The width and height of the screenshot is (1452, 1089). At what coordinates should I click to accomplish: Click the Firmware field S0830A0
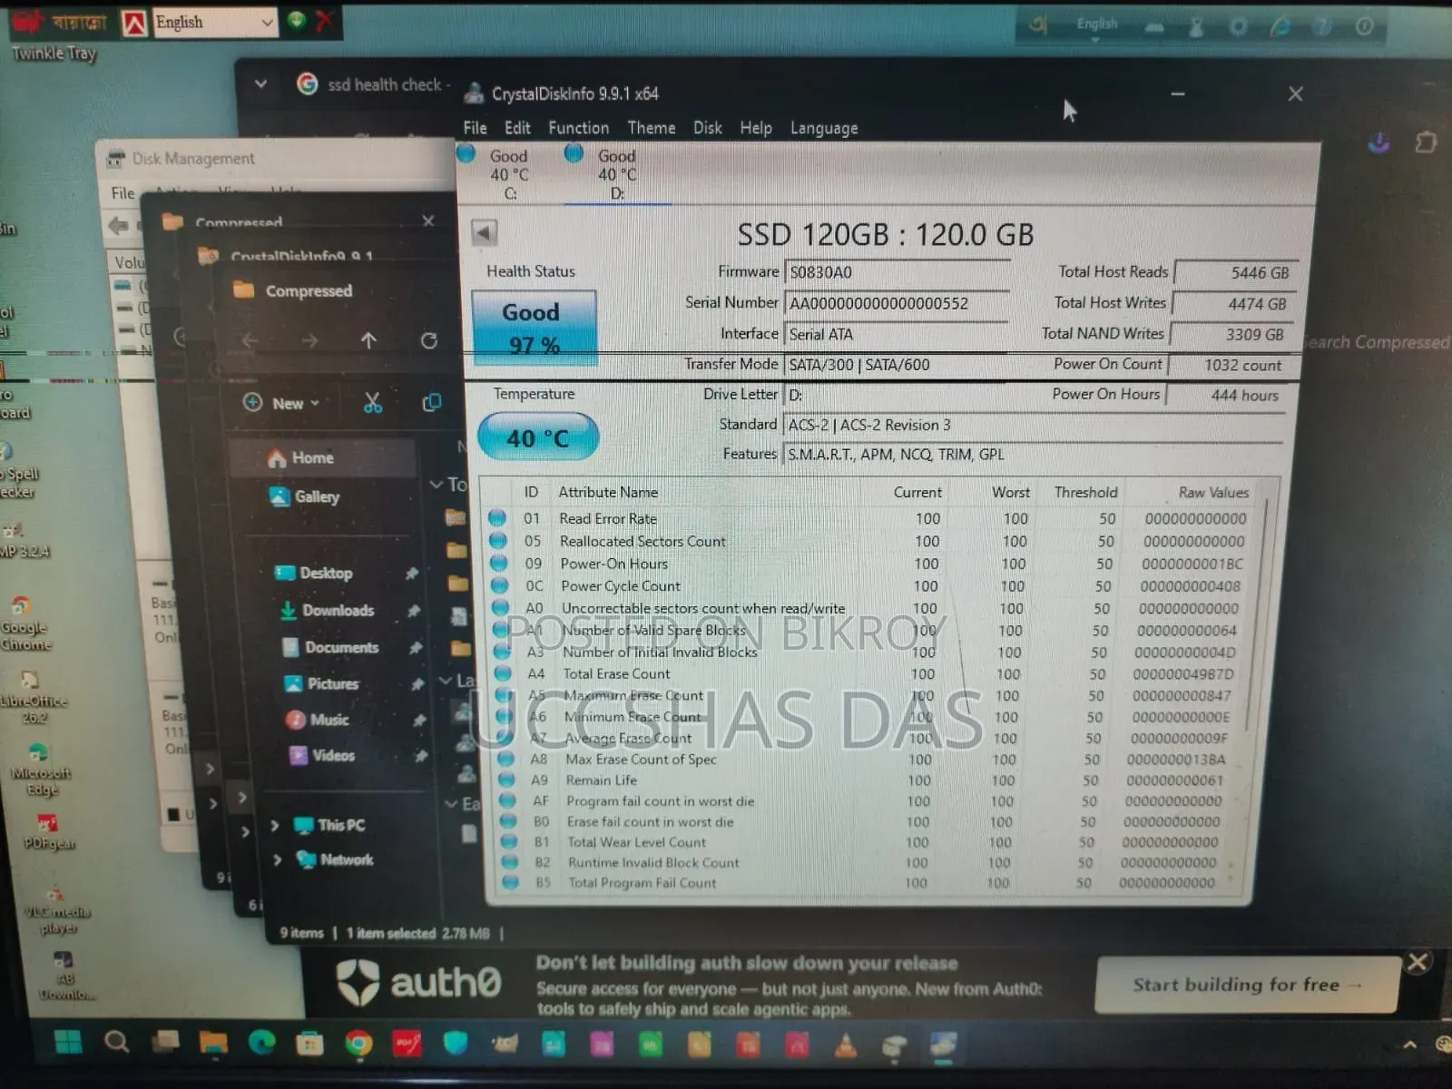(x=898, y=272)
